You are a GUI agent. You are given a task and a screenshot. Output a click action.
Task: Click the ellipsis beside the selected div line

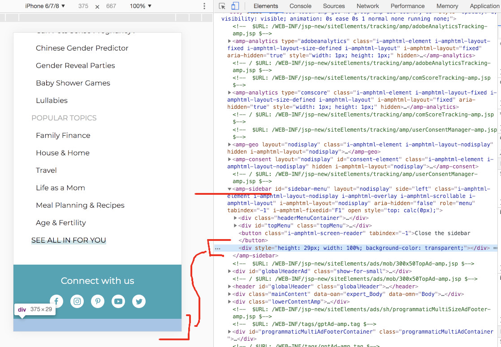[218, 248]
